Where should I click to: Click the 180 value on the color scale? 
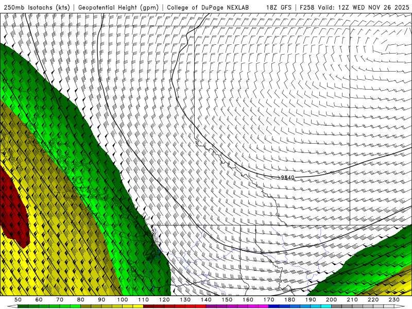coord(290,300)
